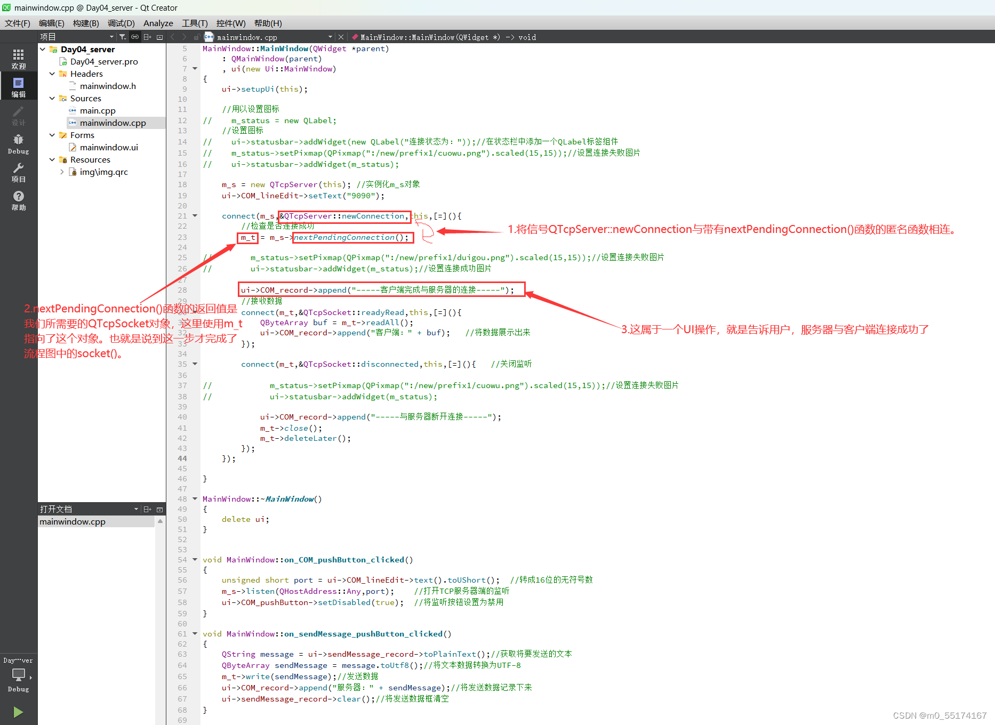Screen dimensions: 995x725
Task: Open the 欢迎 (Welcome) mode
Action: [18, 59]
